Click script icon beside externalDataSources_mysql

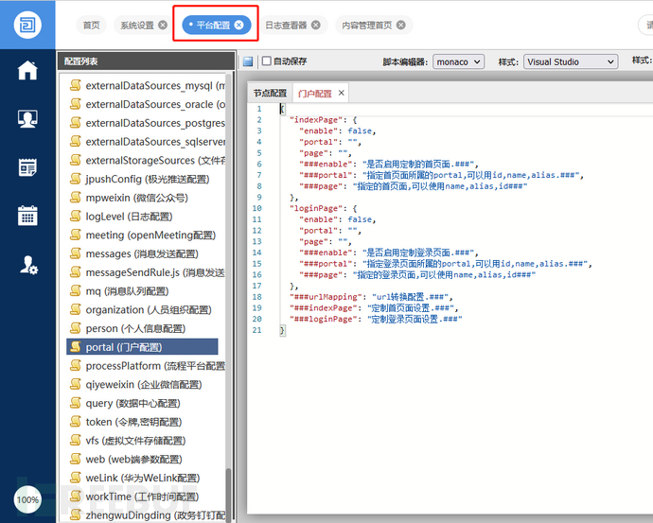[76, 85]
